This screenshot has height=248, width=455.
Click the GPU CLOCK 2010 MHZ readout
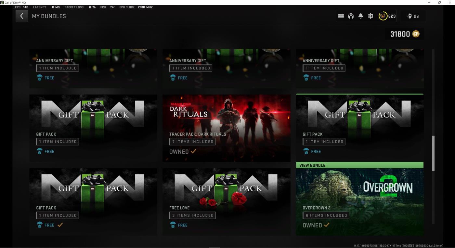pos(136,7)
